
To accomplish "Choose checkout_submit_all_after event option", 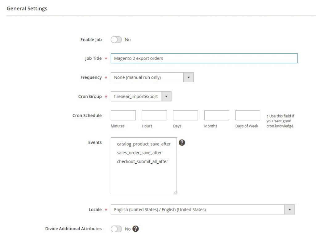I will pos(142,161).
